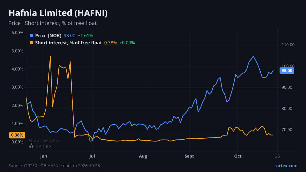The width and height of the screenshot is (306, 172).
Task: Click the 80.00 right axis label
Action: [287, 109]
